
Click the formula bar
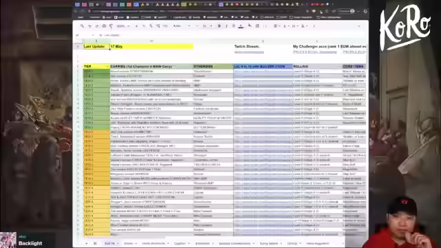[x=234, y=35]
